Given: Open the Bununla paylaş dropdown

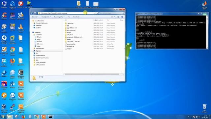Looking at the screenshot, I should tap(59, 17).
